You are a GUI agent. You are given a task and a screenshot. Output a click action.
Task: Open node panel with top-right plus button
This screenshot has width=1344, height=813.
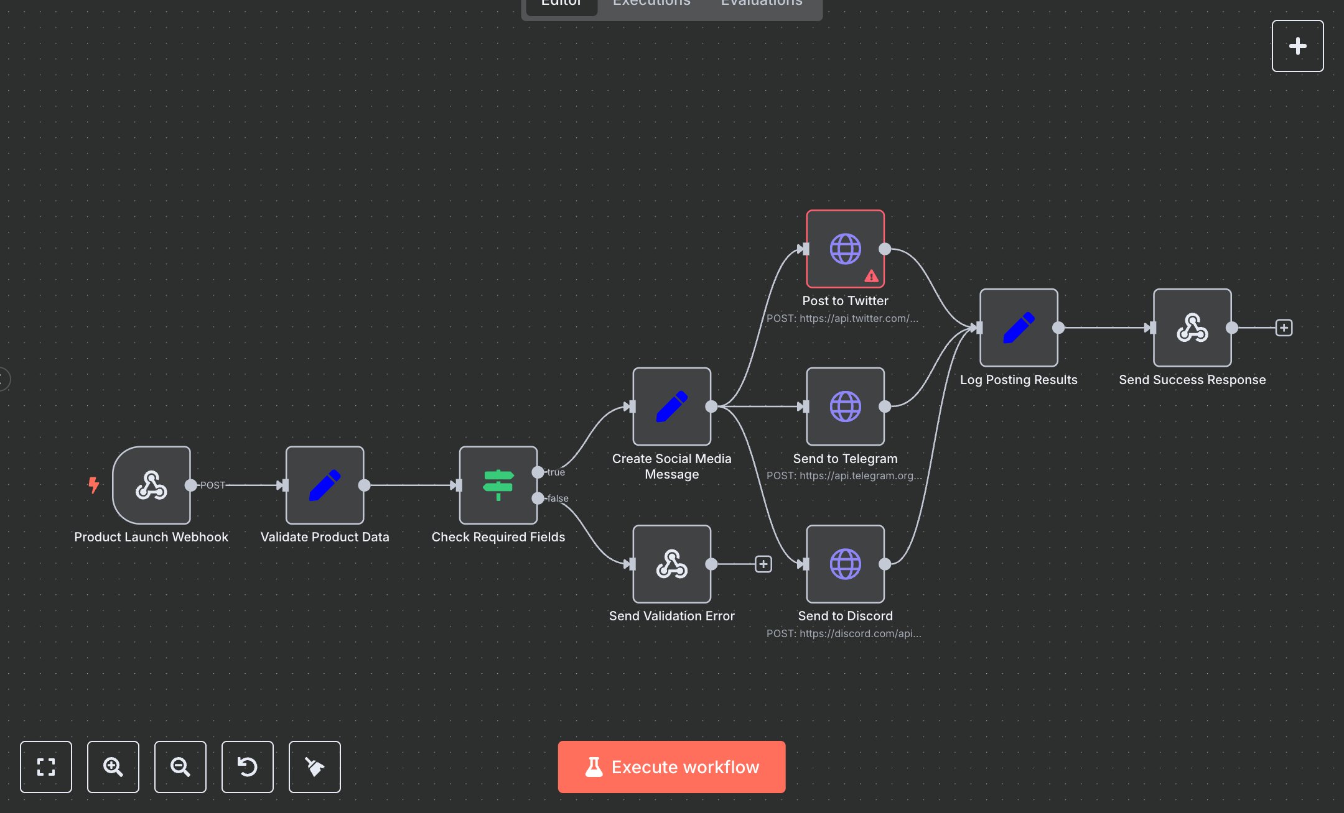pyautogui.click(x=1297, y=45)
